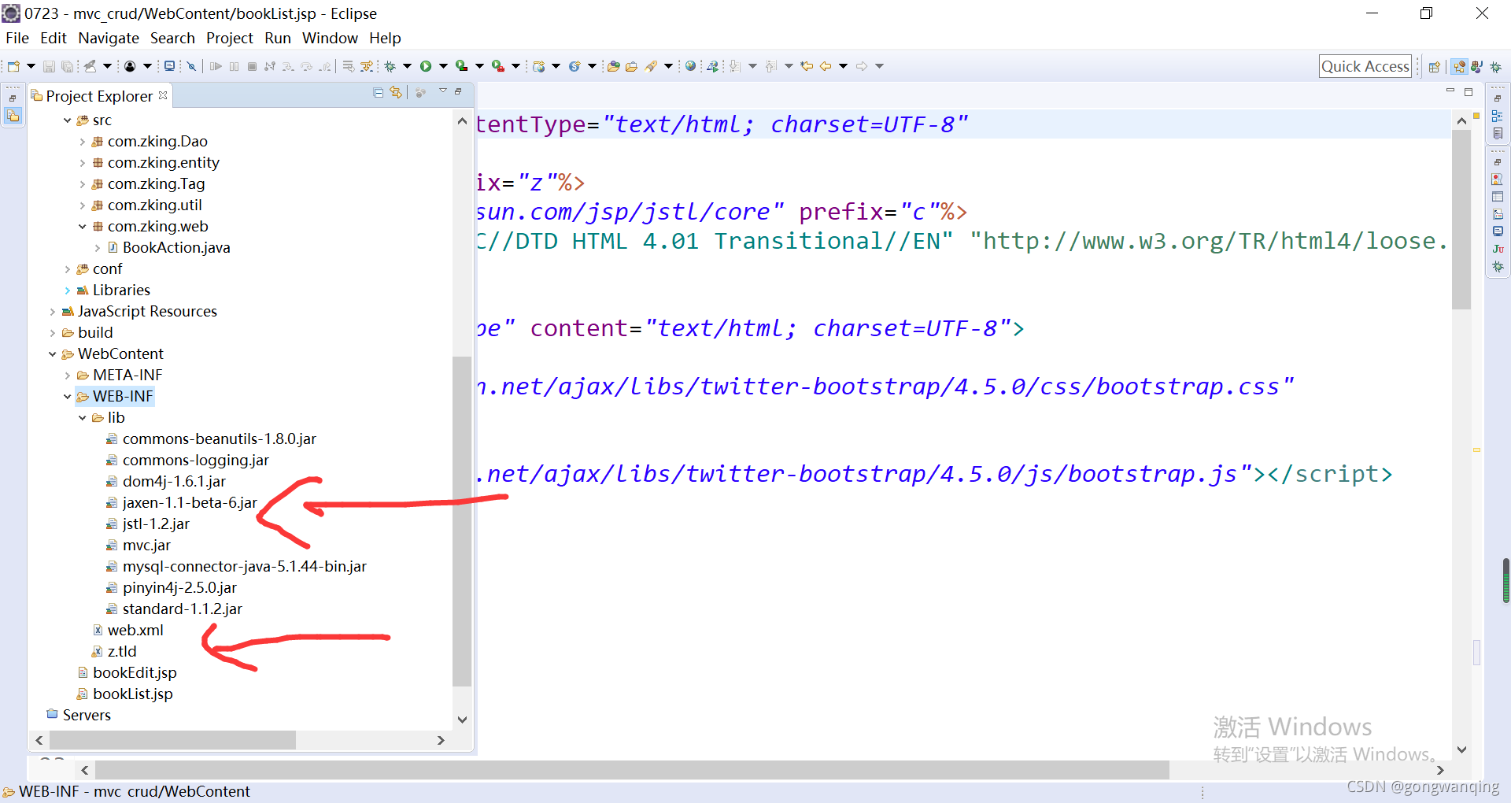Viewport: 1511px width, 803px height.
Task: Switch to the Java EE perspective icon
Action: click(x=1460, y=67)
